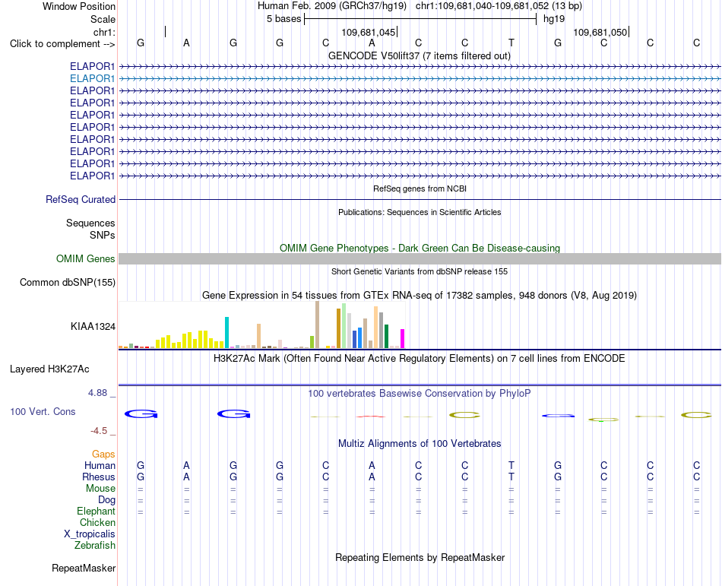Image resolution: width=722 pixels, height=586 pixels.
Task: Click the Zebrafish species label
Action: (95, 545)
